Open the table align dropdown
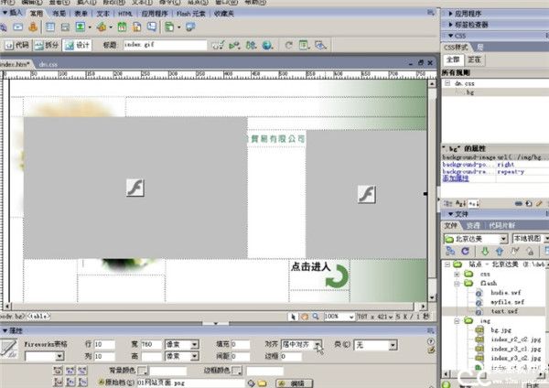549x388 pixels. pyautogui.click(x=318, y=344)
